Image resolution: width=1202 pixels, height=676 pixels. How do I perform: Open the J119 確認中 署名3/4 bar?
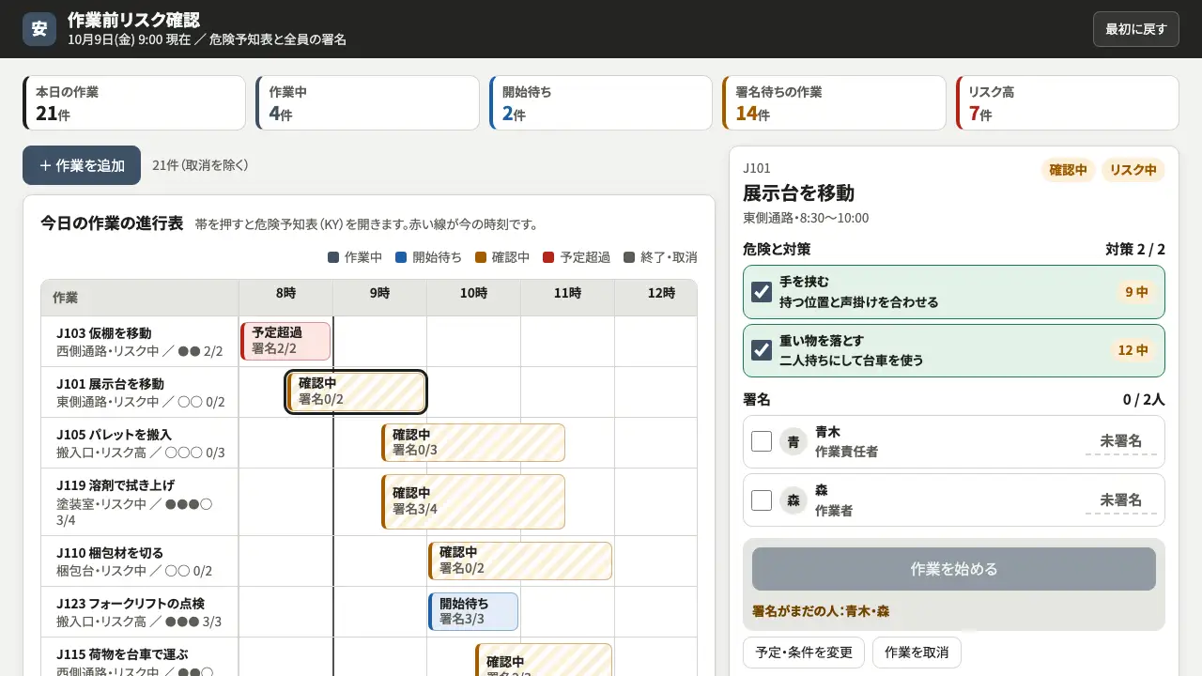(x=473, y=501)
